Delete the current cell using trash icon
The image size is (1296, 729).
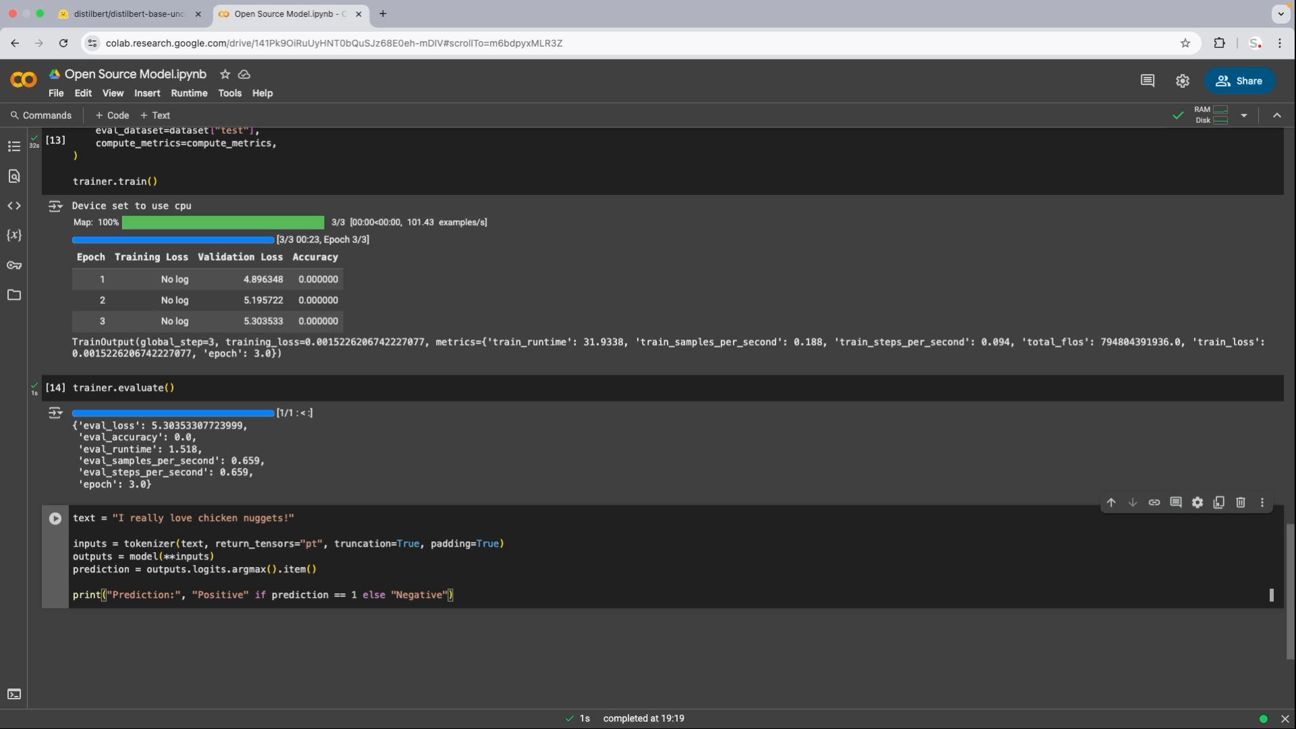click(x=1241, y=502)
